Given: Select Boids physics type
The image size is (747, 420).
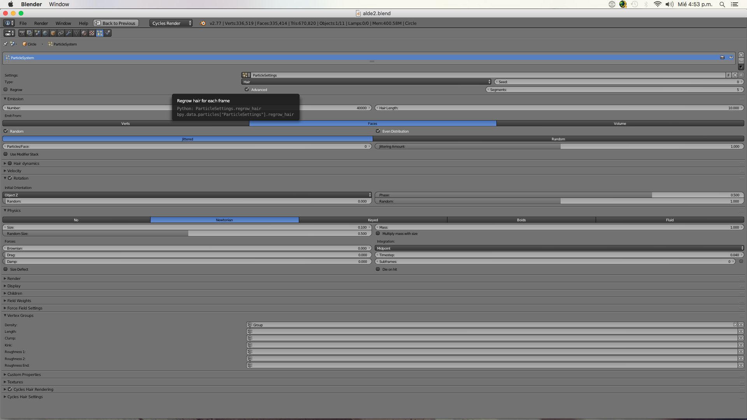Looking at the screenshot, I should (x=521, y=220).
